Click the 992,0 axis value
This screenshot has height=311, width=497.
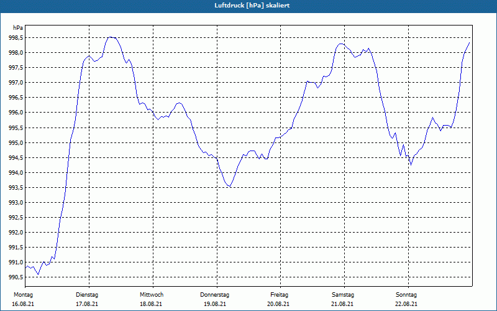click(15, 232)
